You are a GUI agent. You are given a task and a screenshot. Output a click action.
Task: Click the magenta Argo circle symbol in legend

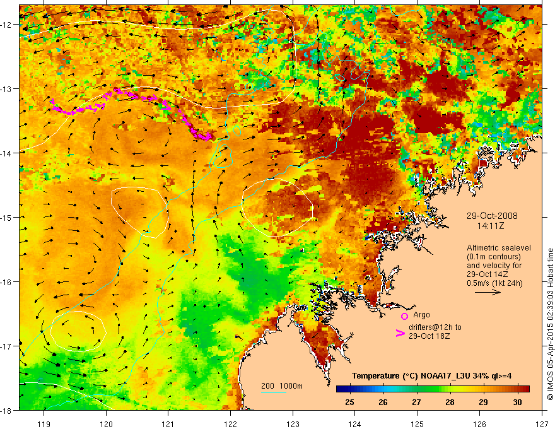click(404, 316)
